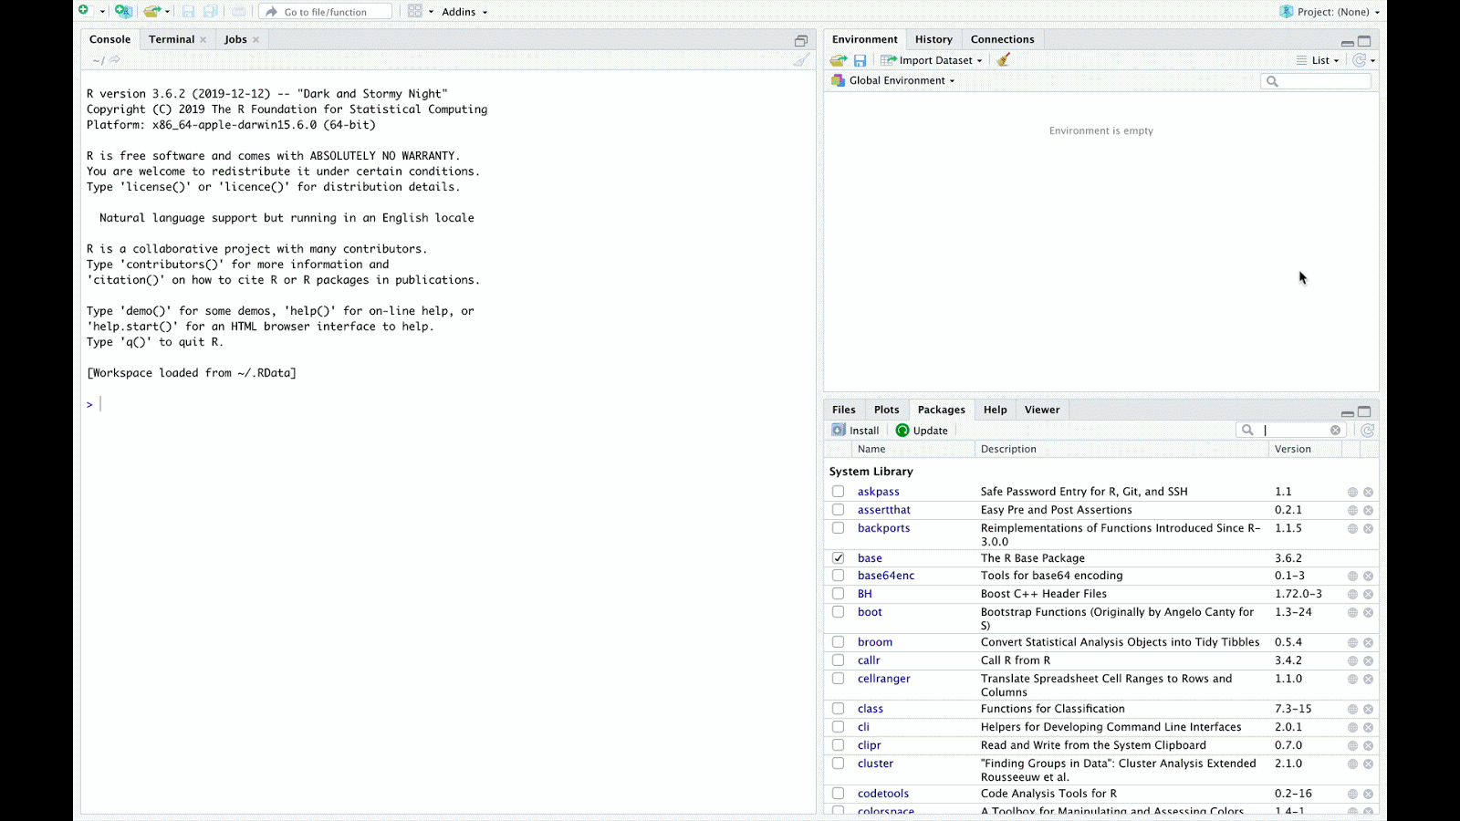Click the Update packages button
The image size is (1460, 821).
pyautogui.click(x=922, y=431)
